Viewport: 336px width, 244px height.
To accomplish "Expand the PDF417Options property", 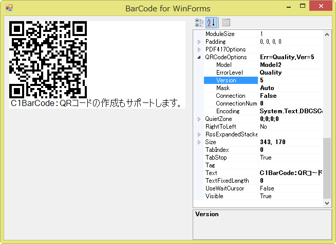I will pos(199,49).
